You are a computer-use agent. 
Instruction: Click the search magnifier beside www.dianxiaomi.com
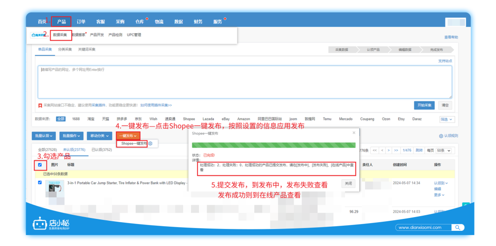pos(457,228)
